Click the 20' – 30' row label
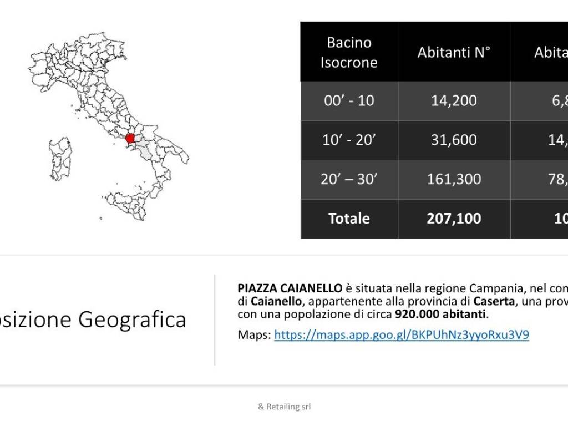The width and height of the screenshot is (568, 426). [349, 179]
